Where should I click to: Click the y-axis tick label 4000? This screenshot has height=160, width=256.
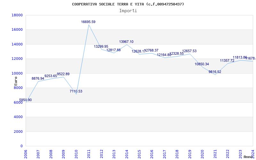pyautogui.click(x=18, y=117)
